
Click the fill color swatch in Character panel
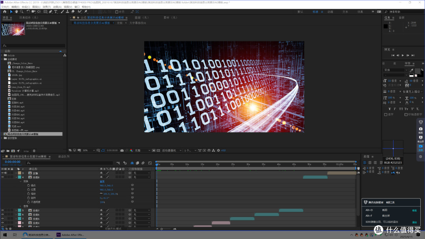click(x=418, y=71)
